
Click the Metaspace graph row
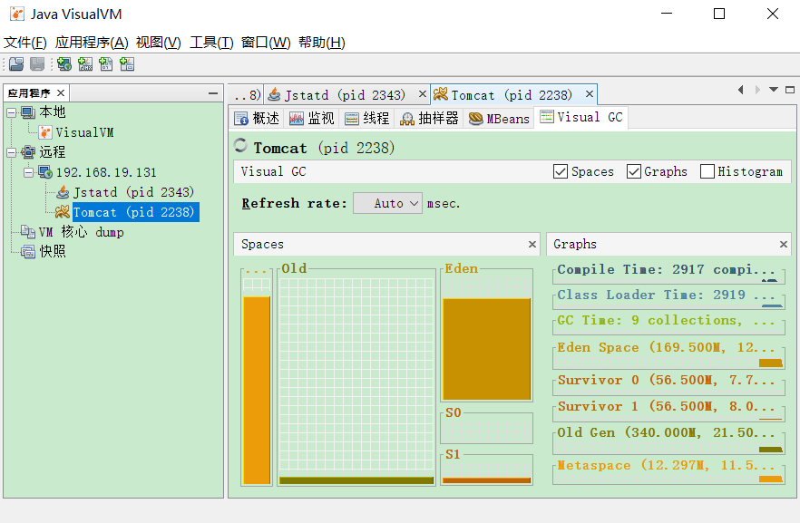pos(668,472)
